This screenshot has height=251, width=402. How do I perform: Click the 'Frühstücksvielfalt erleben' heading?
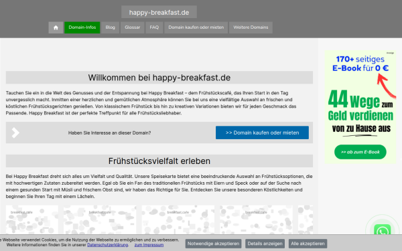(x=159, y=161)
